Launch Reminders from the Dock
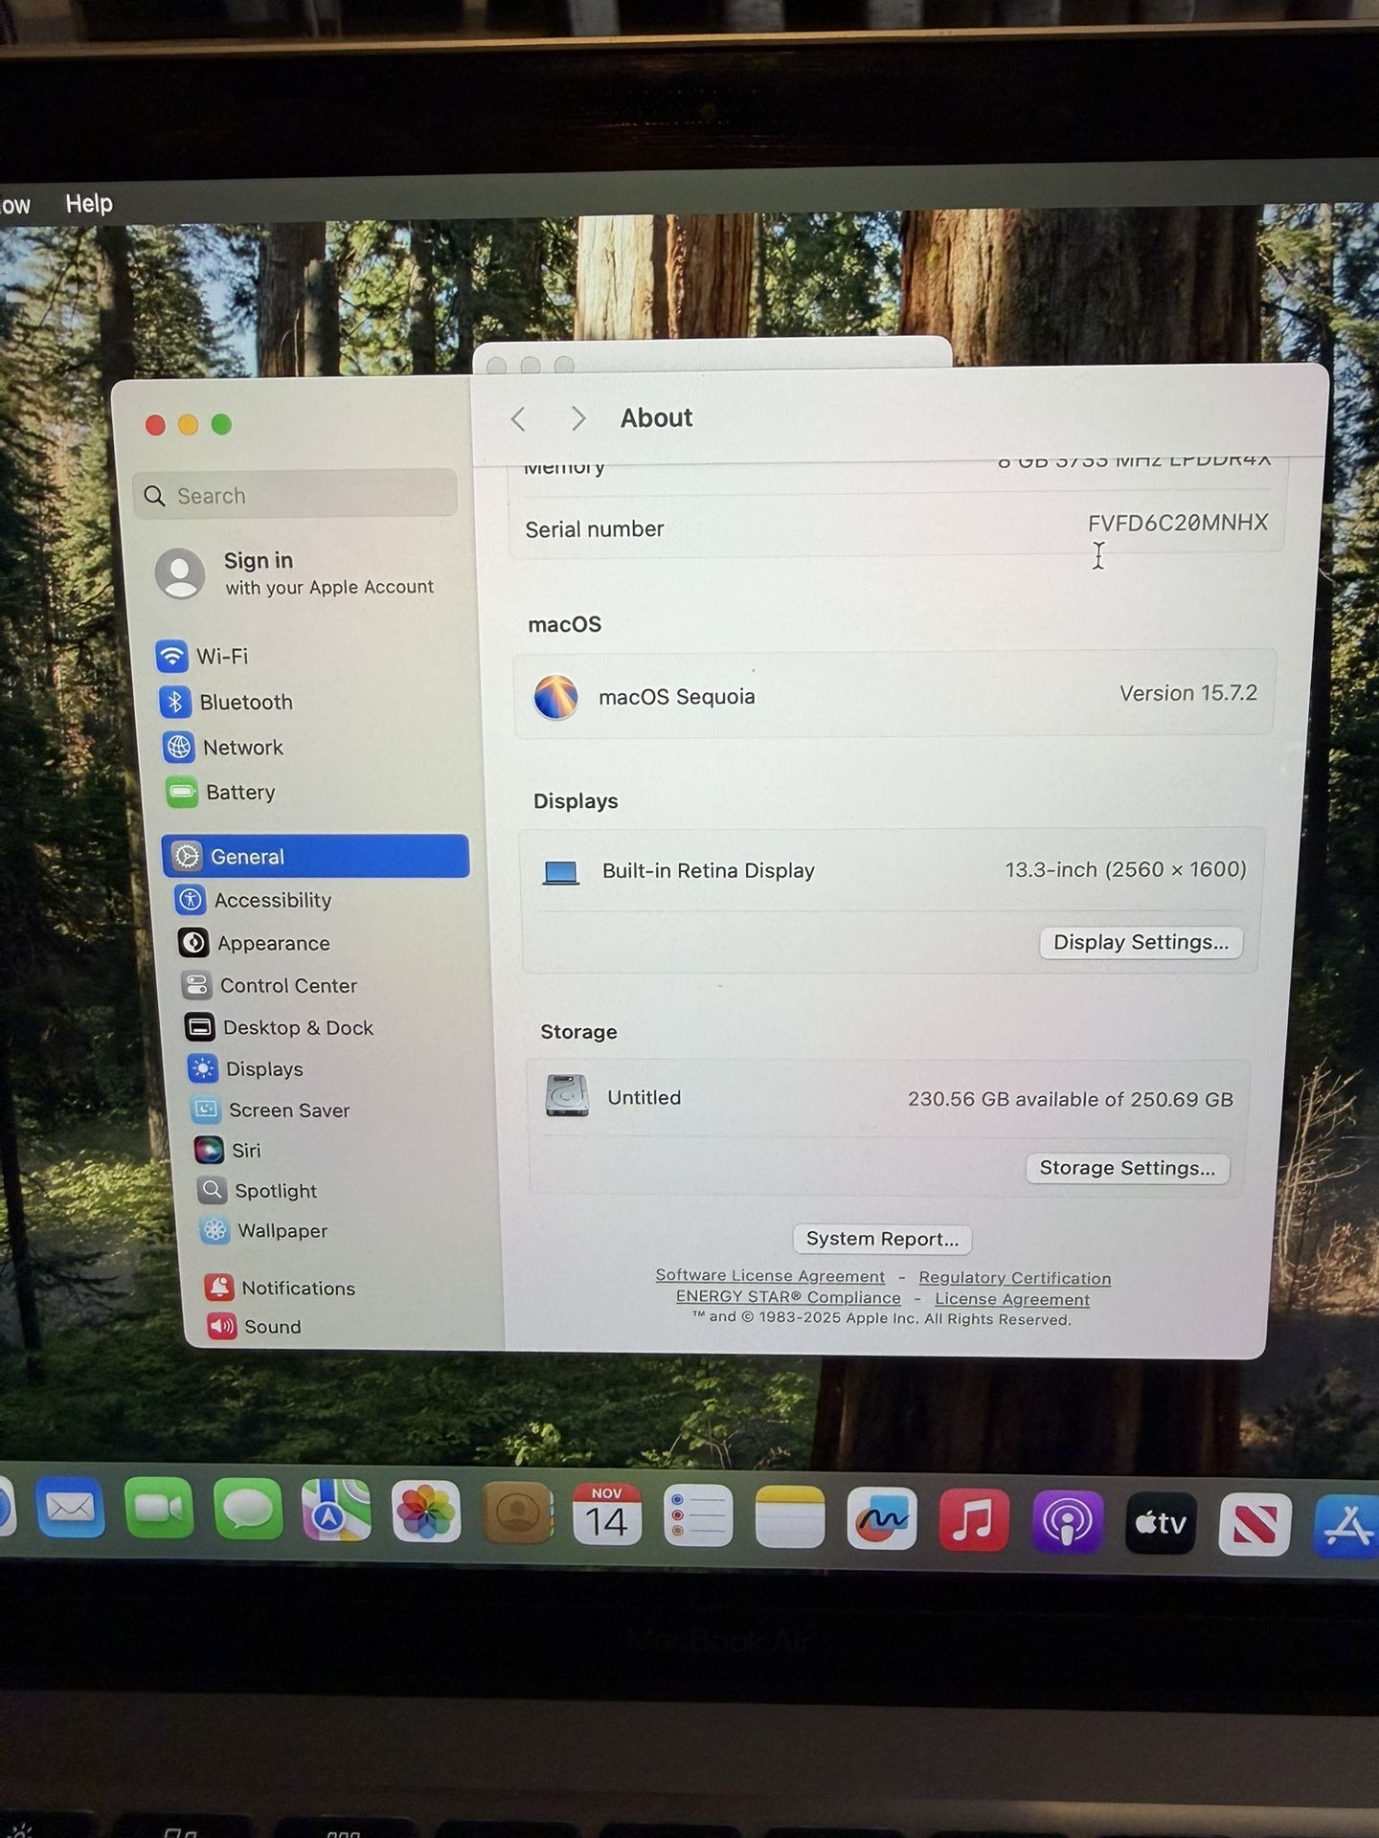Image resolution: width=1379 pixels, height=1838 pixels. pyautogui.click(x=698, y=1516)
